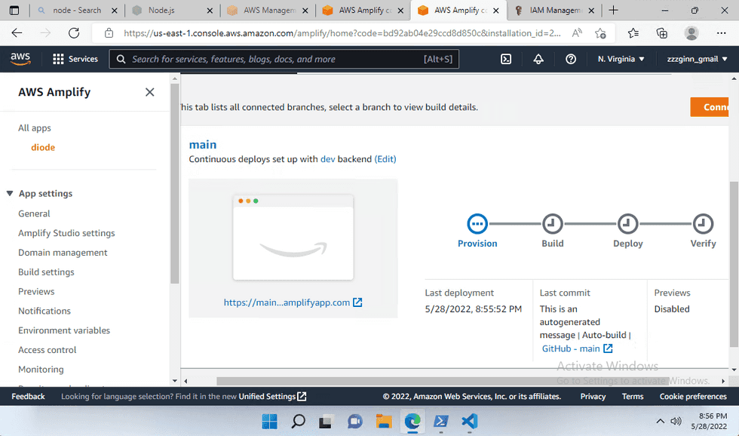The image size is (739, 436).
Task: Open Visual Studio Code from taskbar
Action: (469, 421)
